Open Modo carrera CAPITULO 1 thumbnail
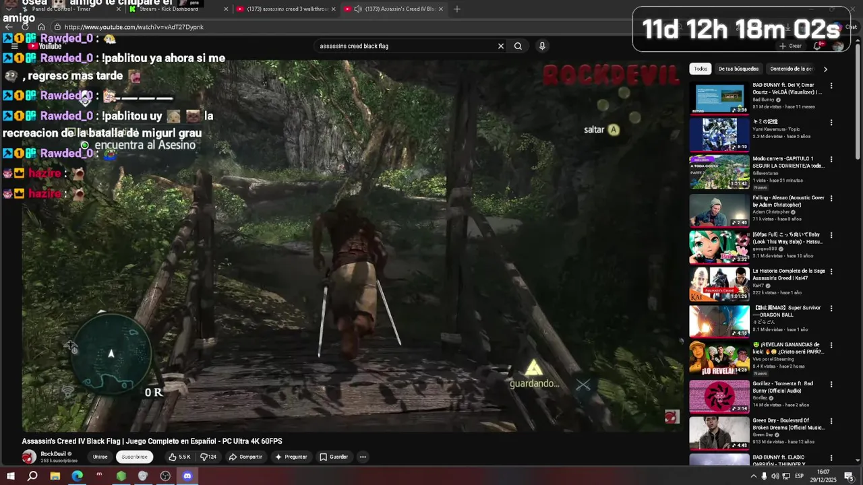Screen dimensions: 863x485 pyautogui.click(x=719, y=172)
